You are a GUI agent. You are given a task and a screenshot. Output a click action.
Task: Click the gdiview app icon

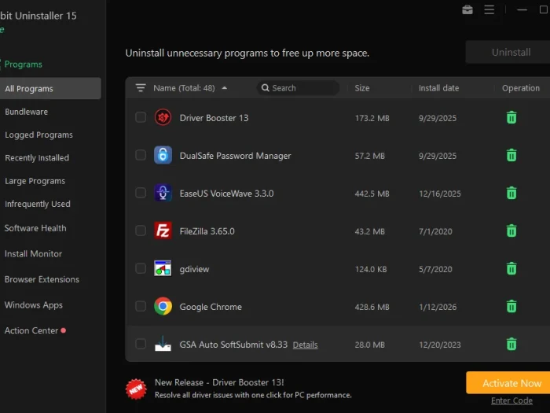click(x=163, y=268)
